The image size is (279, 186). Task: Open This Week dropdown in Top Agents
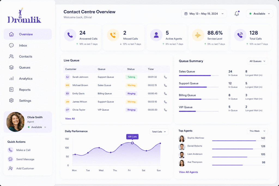(x=257, y=131)
